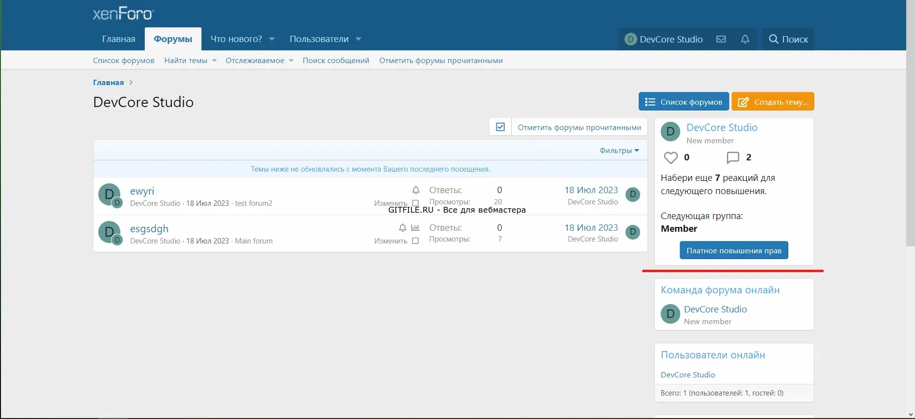915x419 pixels.
Task: Tick the checkbox for ewyri thread
Action: click(x=415, y=203)
